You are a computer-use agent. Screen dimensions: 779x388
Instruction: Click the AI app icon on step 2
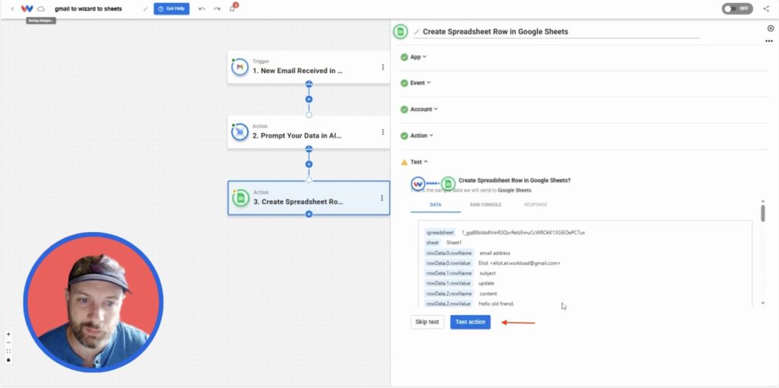[x=240, y=132]
